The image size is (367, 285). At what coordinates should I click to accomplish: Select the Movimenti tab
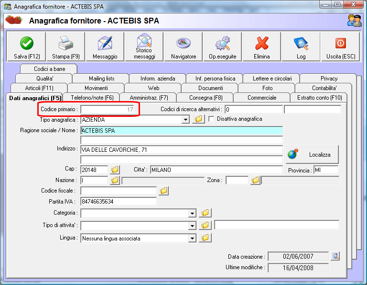point(96,88)
